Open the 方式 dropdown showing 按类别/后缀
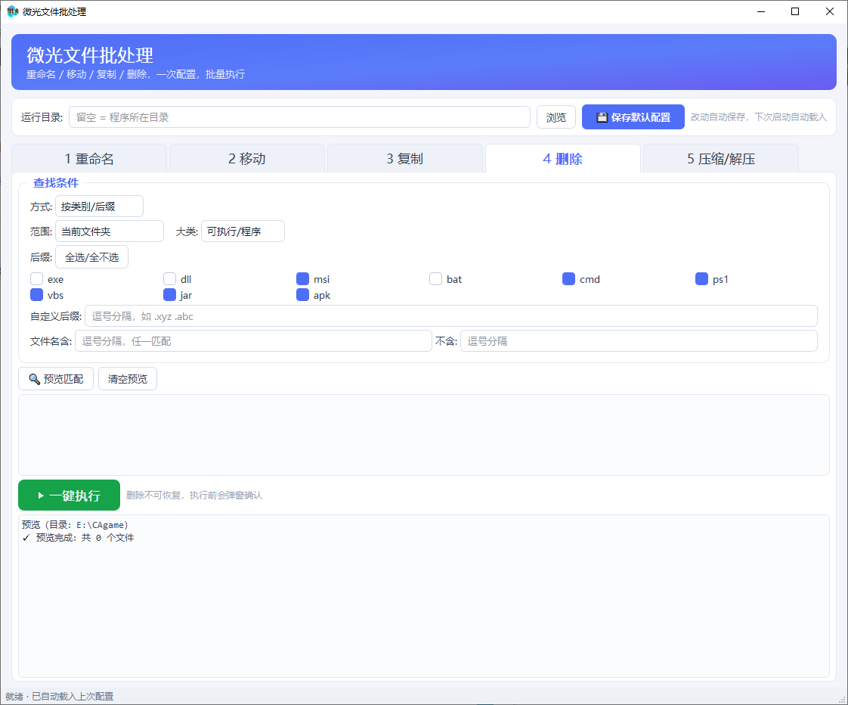 pos(100,207)
